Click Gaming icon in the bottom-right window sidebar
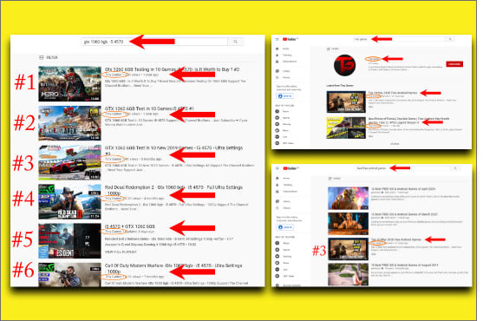 (277, 256)
